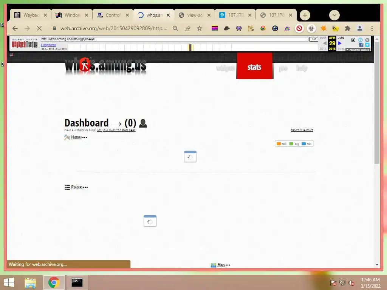Open the 3 captures link
387x290 pixels.
[48, 45]
